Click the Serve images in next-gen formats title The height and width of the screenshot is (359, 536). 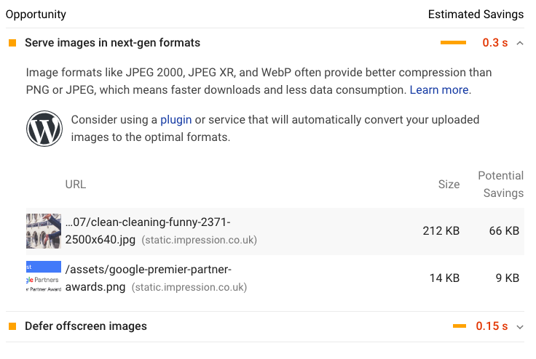pos(112,43)
